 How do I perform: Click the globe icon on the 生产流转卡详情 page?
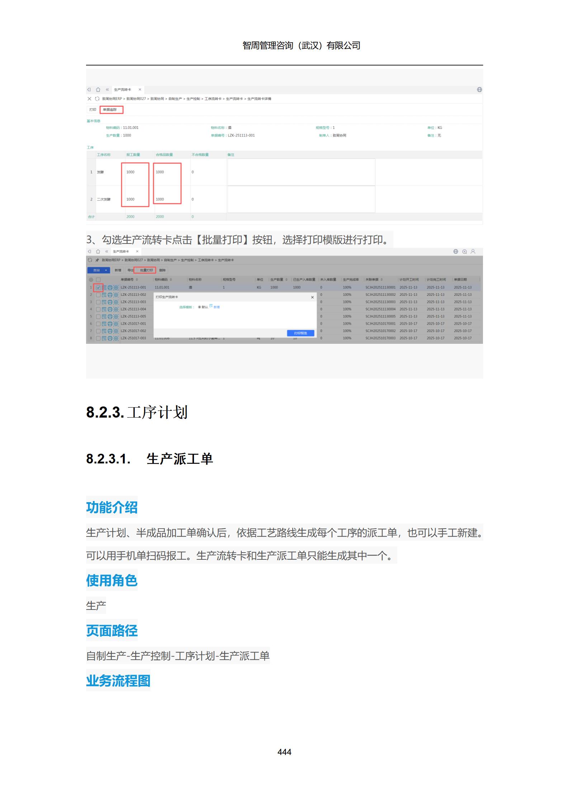point(479,90)
